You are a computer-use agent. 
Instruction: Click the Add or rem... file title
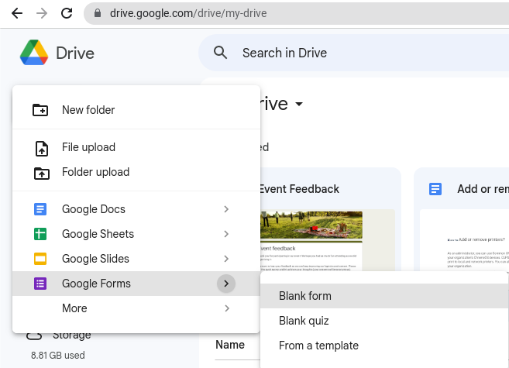point(483,189)
